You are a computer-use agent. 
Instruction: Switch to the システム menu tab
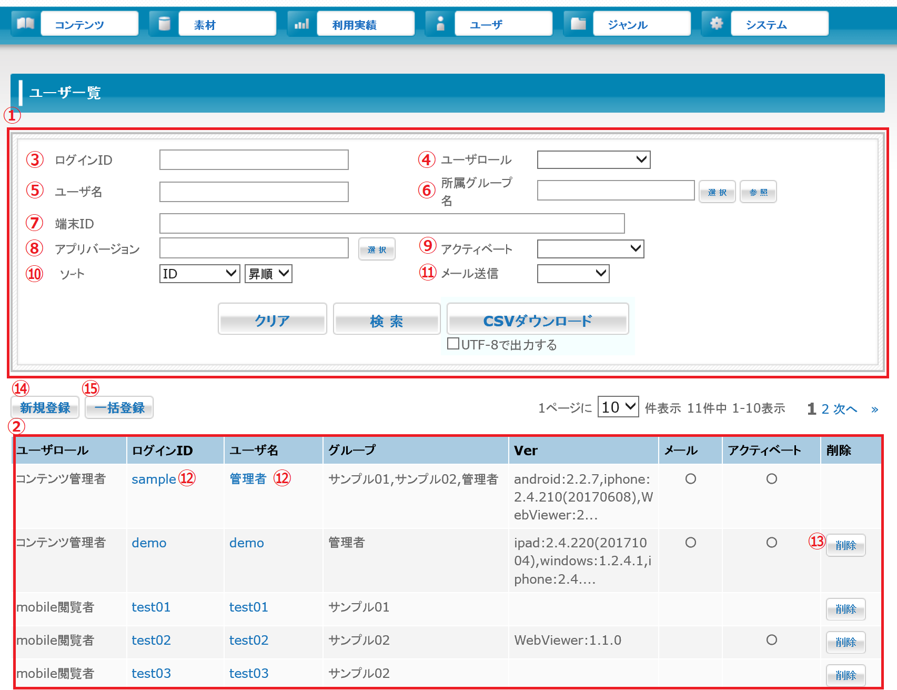779,24
